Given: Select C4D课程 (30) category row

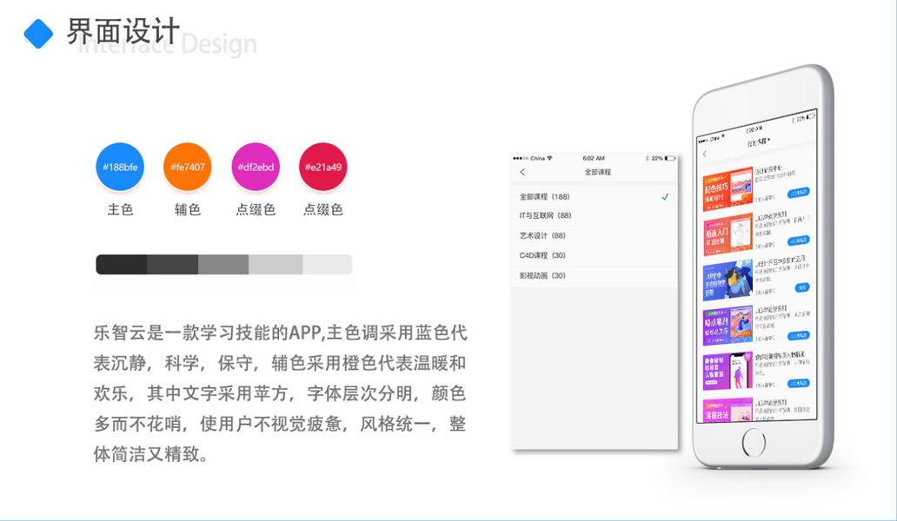Looking at the screenshot, I should tap(594, 255).
